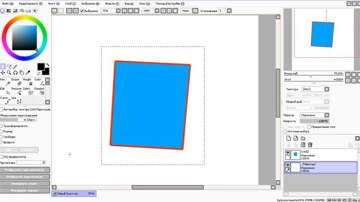Toggle the 'Выбранное' selection checkbox in toolbar
The width and height of the screenshot is (360, 202).
tap(82, 11)
